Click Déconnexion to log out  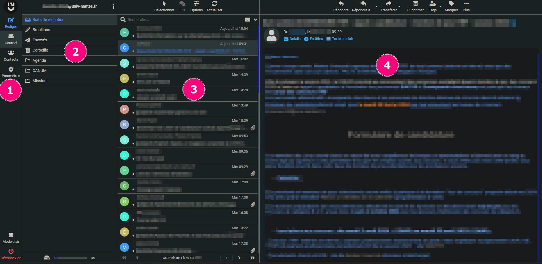(x=11, y=254)
